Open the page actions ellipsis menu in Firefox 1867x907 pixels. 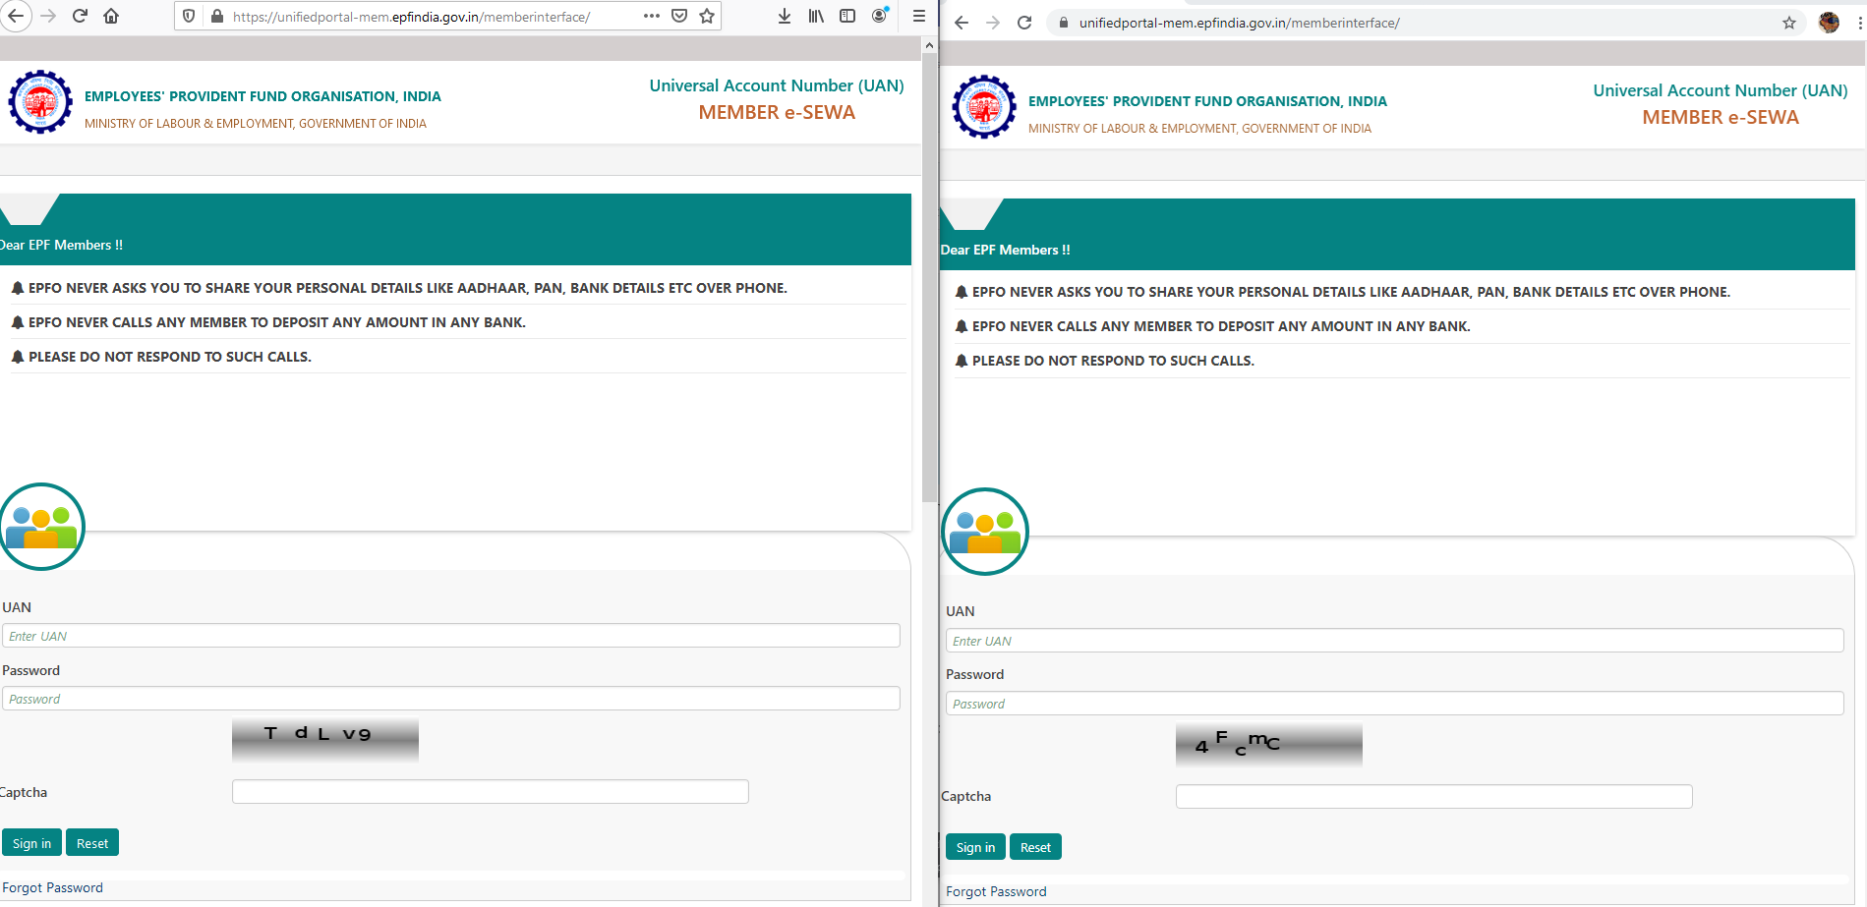tap(651, 16)
